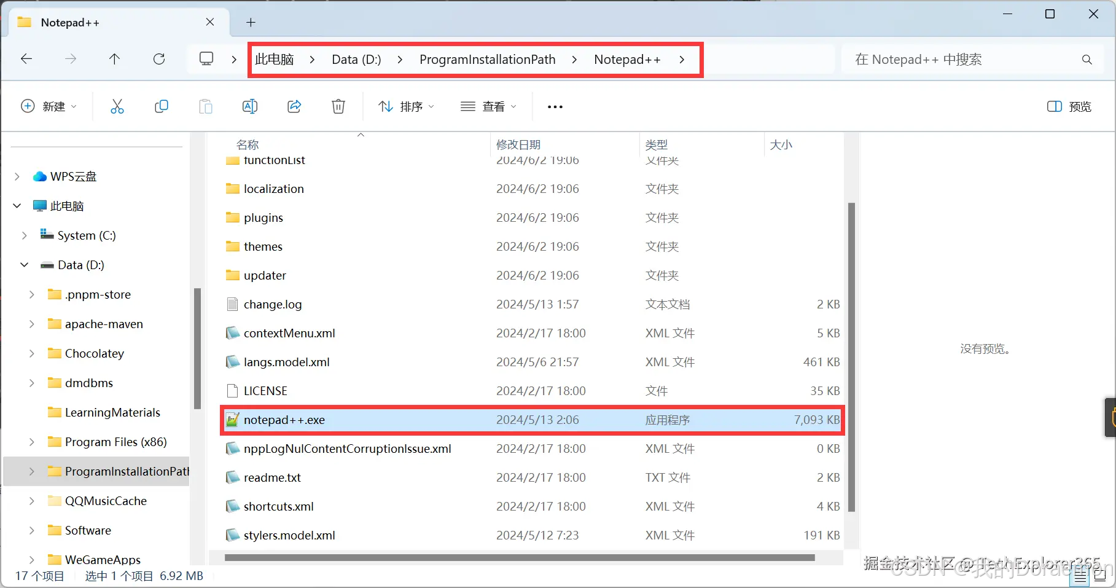This screenshot has width=1116, height=588.
Task: Expand the Chocolatey tree node
Action: point(32,353)
